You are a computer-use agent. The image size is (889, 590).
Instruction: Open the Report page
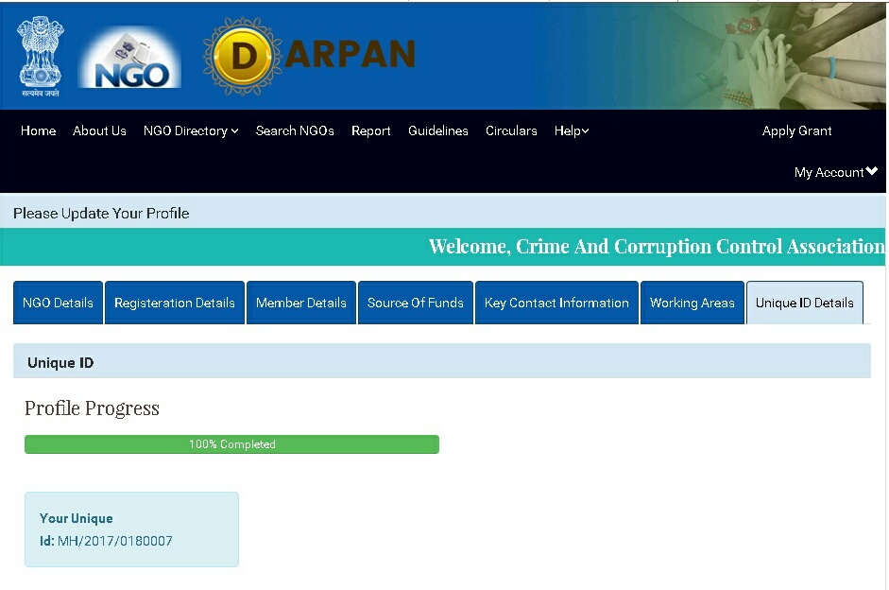tap(370, 130)
